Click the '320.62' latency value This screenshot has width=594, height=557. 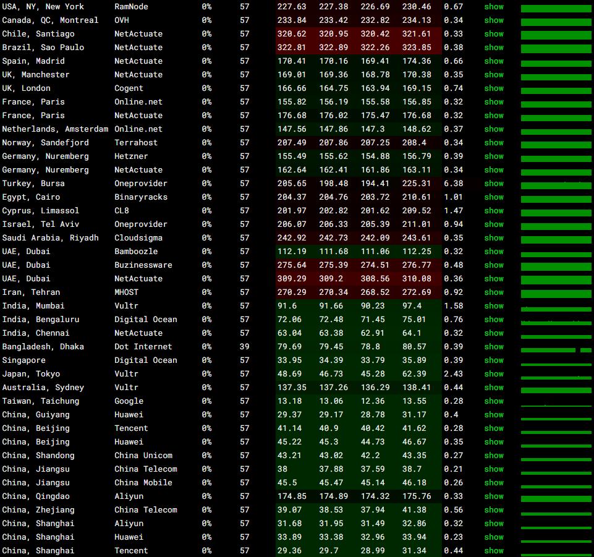click(292, 34)
